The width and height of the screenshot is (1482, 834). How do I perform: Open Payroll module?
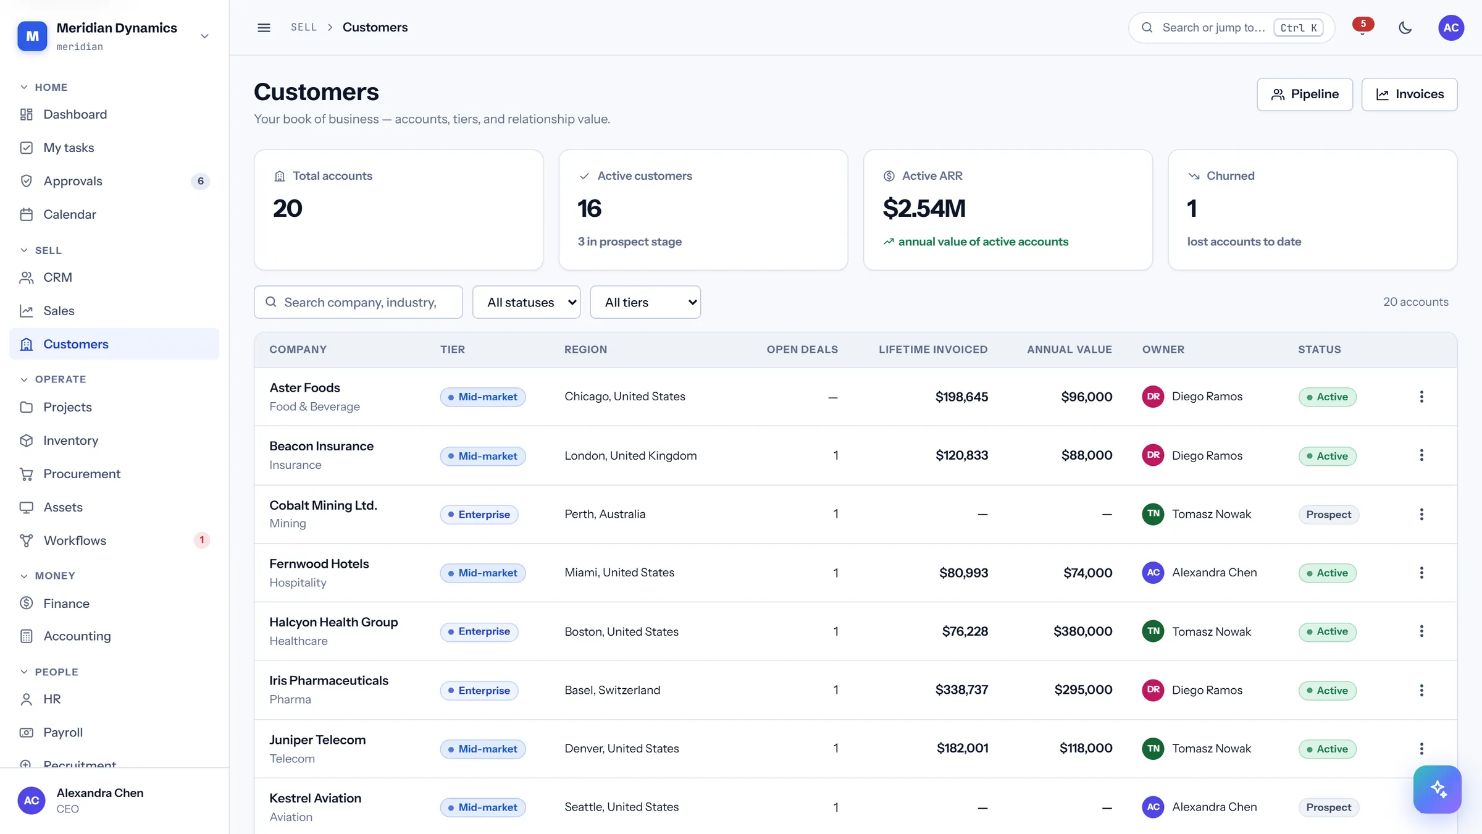click(114, 732)
